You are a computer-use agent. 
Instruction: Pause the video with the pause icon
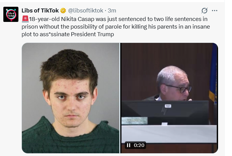128,145
